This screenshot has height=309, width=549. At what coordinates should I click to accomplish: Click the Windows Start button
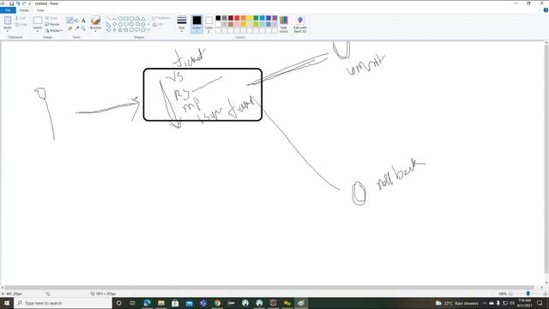(7, 303)
